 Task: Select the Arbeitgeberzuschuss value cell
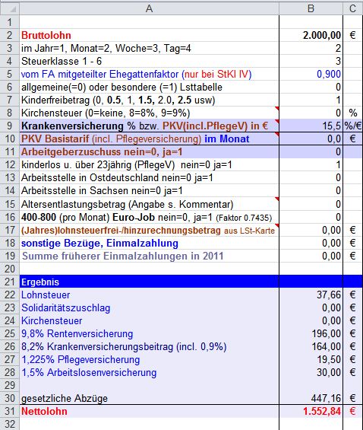(311, 151)
